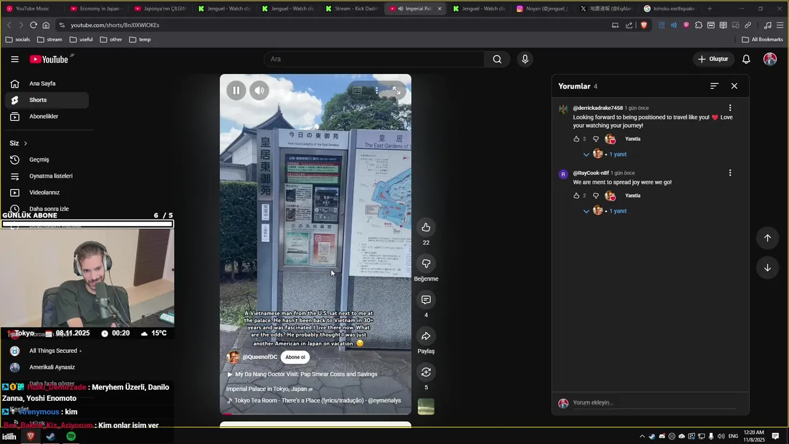
Task: Reply (Yanıtla) to RayCook-n8f's comment
Action: (632, 196)
